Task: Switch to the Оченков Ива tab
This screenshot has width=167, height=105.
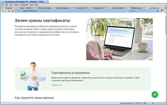Action: (118, 8)
